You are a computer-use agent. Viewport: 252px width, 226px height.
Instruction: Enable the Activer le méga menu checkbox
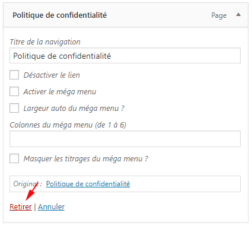14,91
